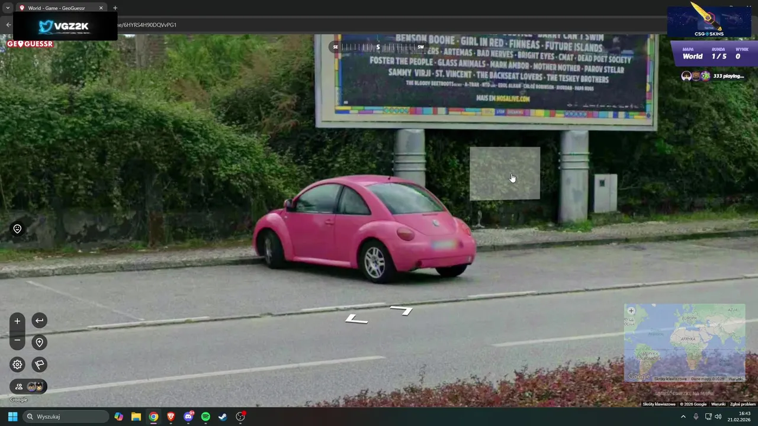The width and height of the screenshot is (758, 426).
Task: Click the players count '333 playing...' text
Action: [728, 76]
